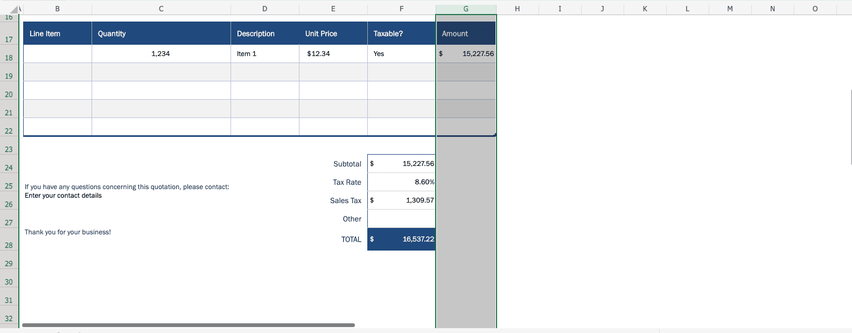Viewport: 852px width, 333px height.
Task: Select the Amount cell showing 15,227.56
Action: pyautogui.click(x=466, y=54)
